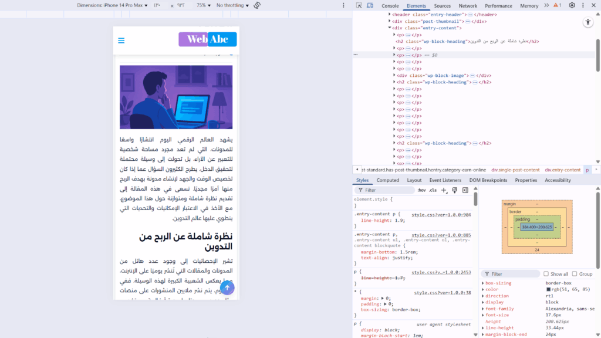Toggle the .cls element classes button
The image size is (601, 338).
[433, 190]
